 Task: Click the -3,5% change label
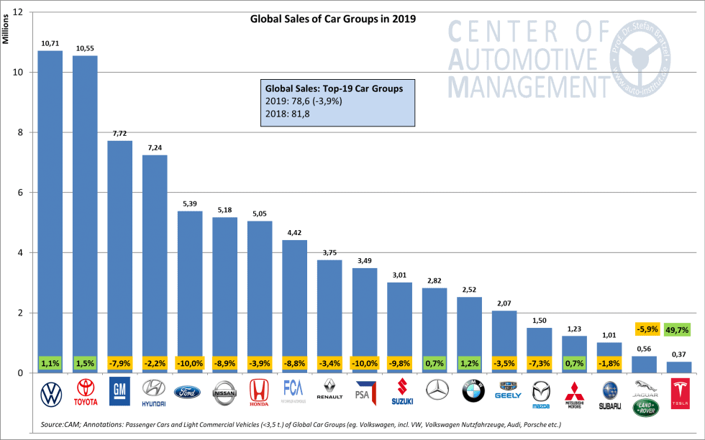point(504,363)
